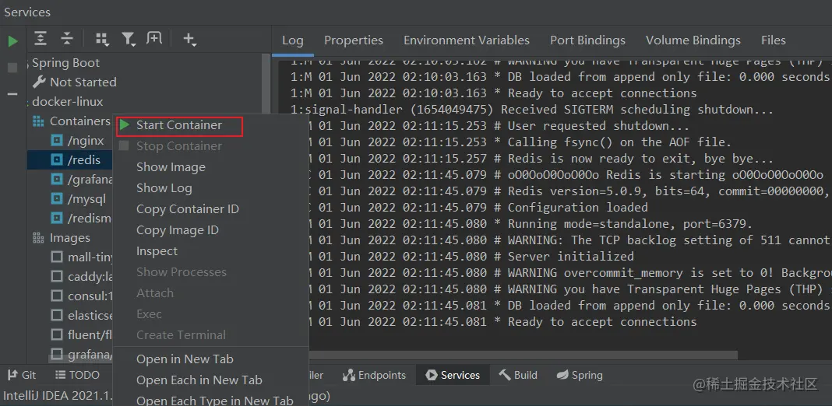Click the Containers group grid icon

[x=38, y=121]
